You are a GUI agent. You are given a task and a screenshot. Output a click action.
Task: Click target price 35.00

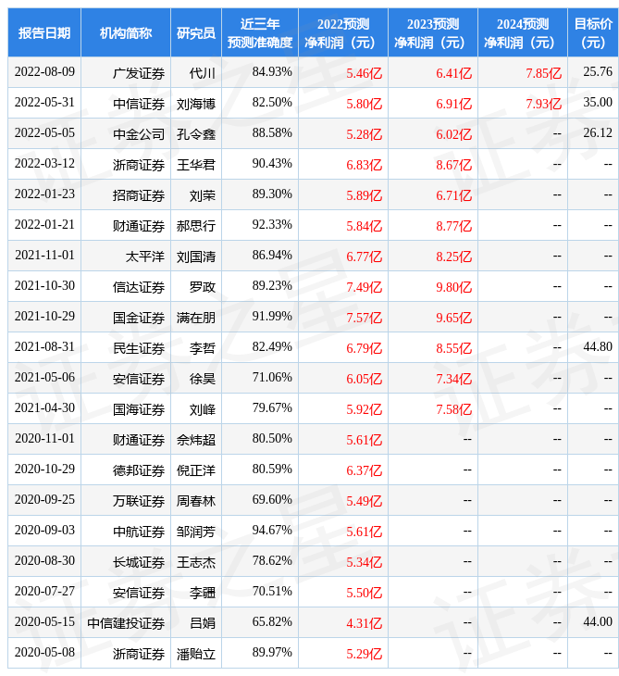tap(598, 103)
